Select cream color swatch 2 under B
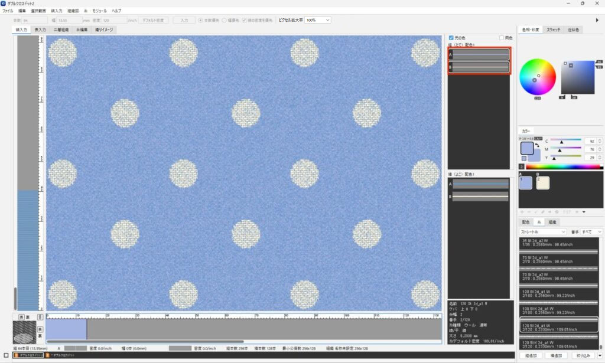Image resolution: width=605 pixels, height=363 pixels. pyautogui.click(x=542, y=183)
